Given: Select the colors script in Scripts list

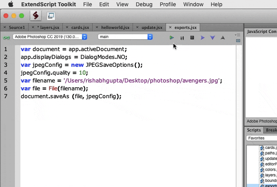Looking at the screenshot, I should 268,170.
